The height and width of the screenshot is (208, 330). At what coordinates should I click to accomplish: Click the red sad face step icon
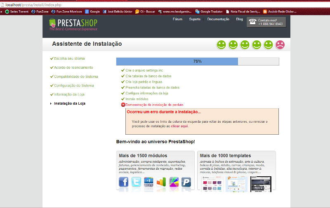tap(280, 45)
